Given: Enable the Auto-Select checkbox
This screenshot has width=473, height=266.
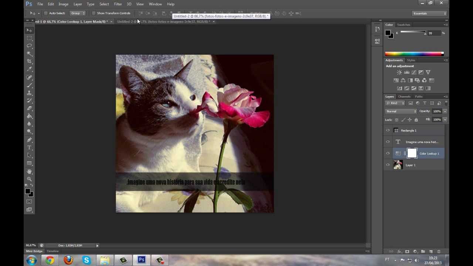Looking at the screenshot, I should click(x=46, y=13).
